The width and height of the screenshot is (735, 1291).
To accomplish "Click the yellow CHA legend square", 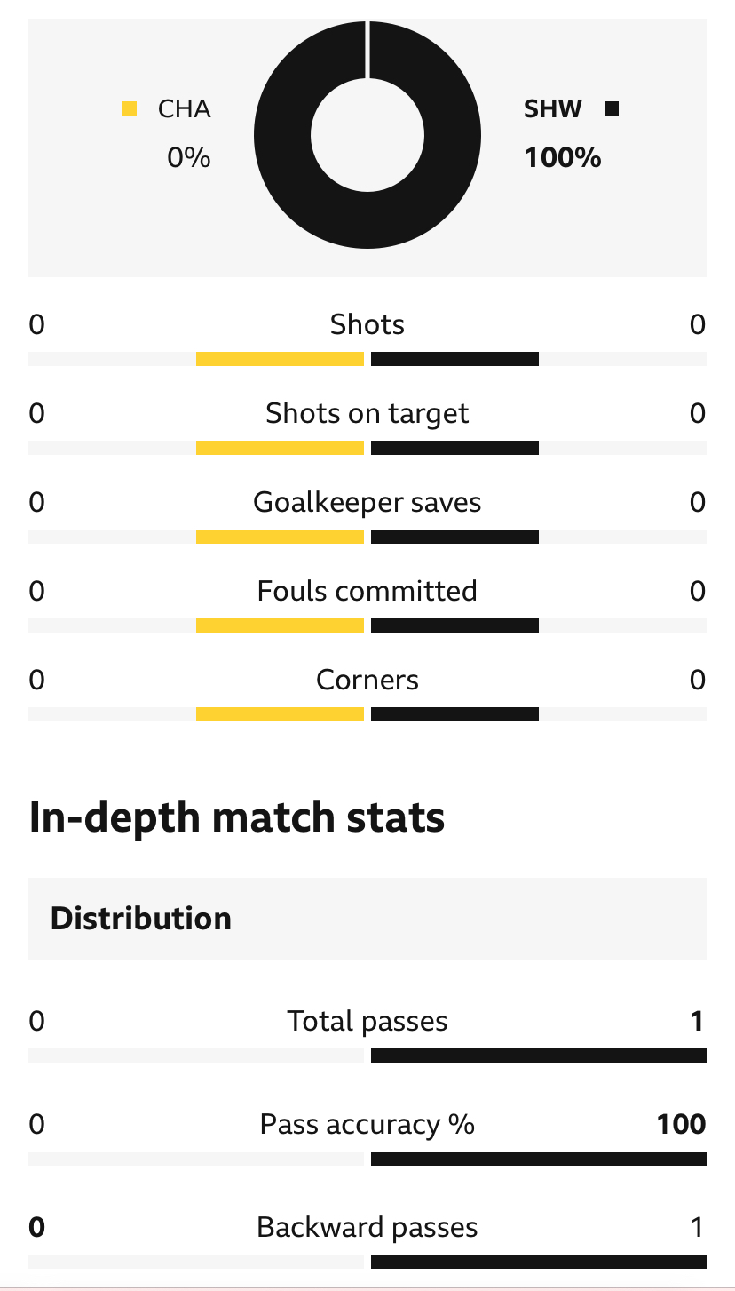I will [130, 109].
